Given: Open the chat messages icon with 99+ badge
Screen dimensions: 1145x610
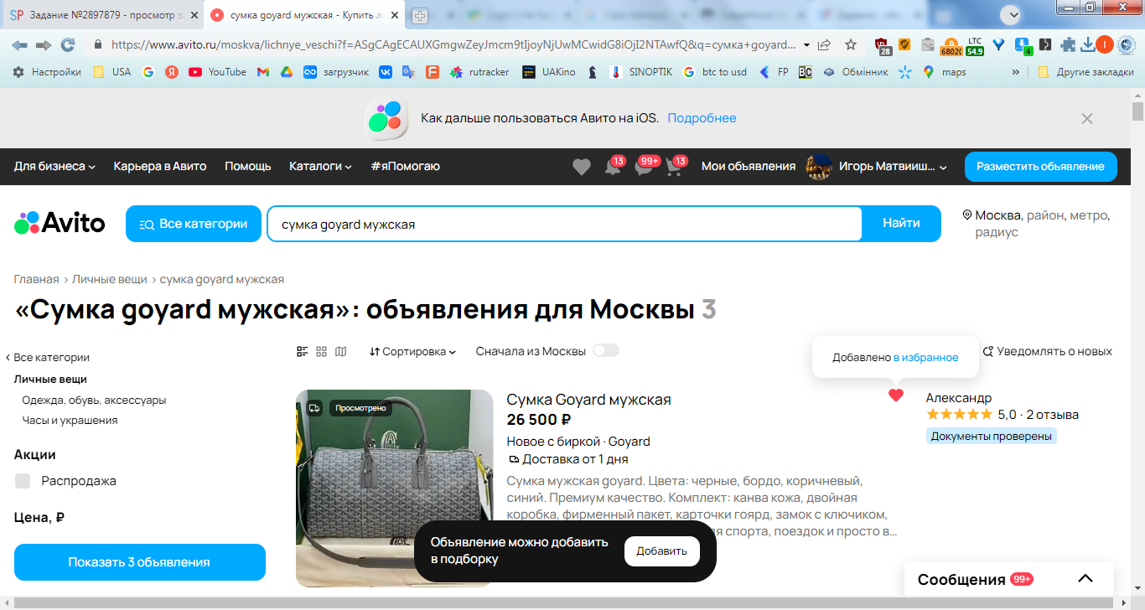Looking at the screenshot, I should click(x=644, y=167).
